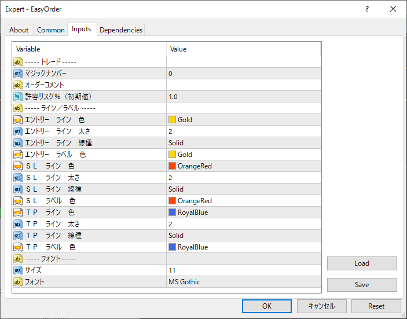Click the string icon beside フォント
Viewport: 407px width, 319px height.
point(17,282)
